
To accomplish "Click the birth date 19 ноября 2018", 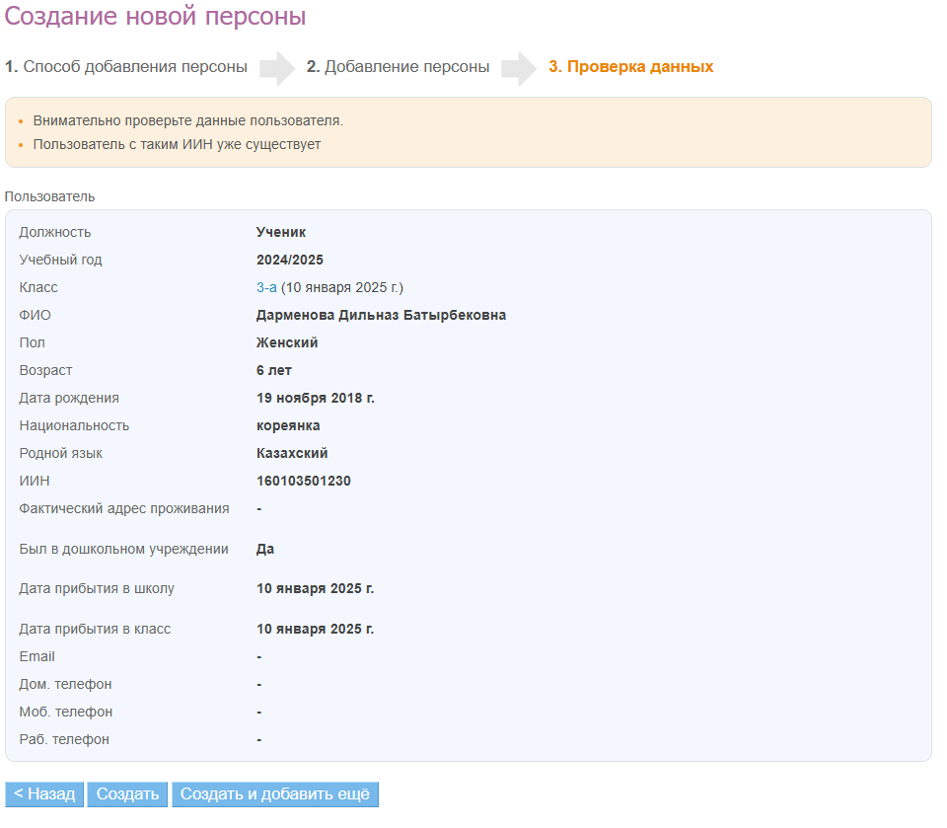I will coord(315,398).
